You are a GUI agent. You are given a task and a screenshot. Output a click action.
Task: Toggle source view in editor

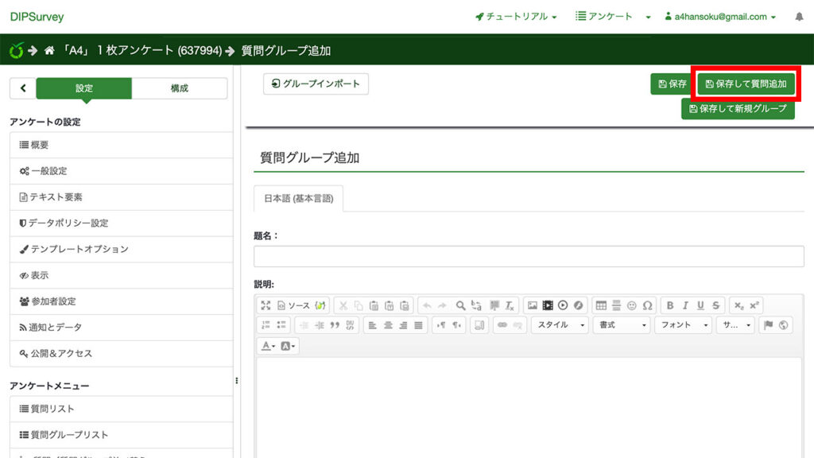pos(293,305)
